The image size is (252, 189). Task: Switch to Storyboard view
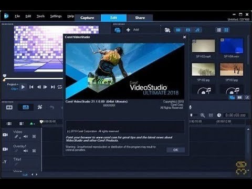(9, 107)
